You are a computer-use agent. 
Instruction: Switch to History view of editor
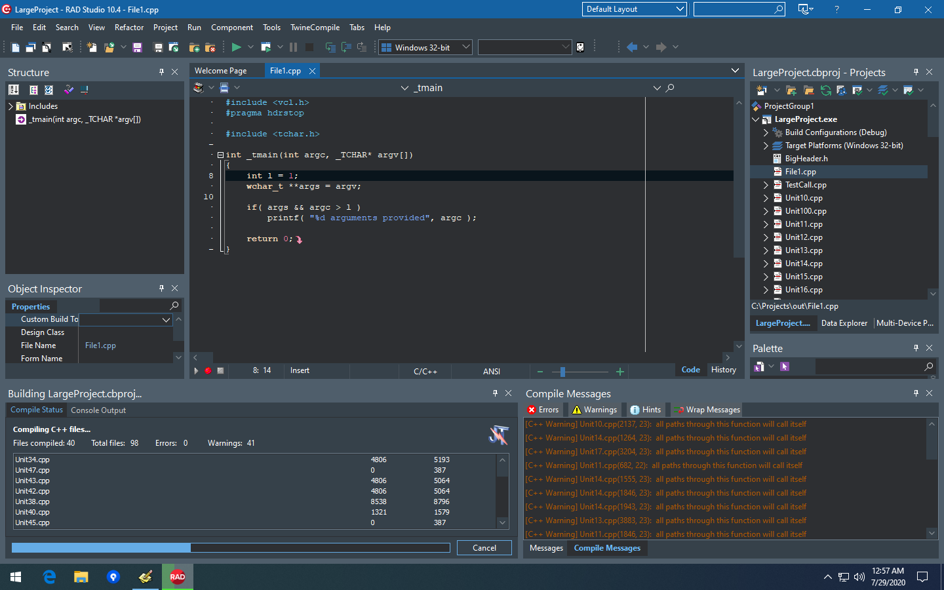(724, 370)
